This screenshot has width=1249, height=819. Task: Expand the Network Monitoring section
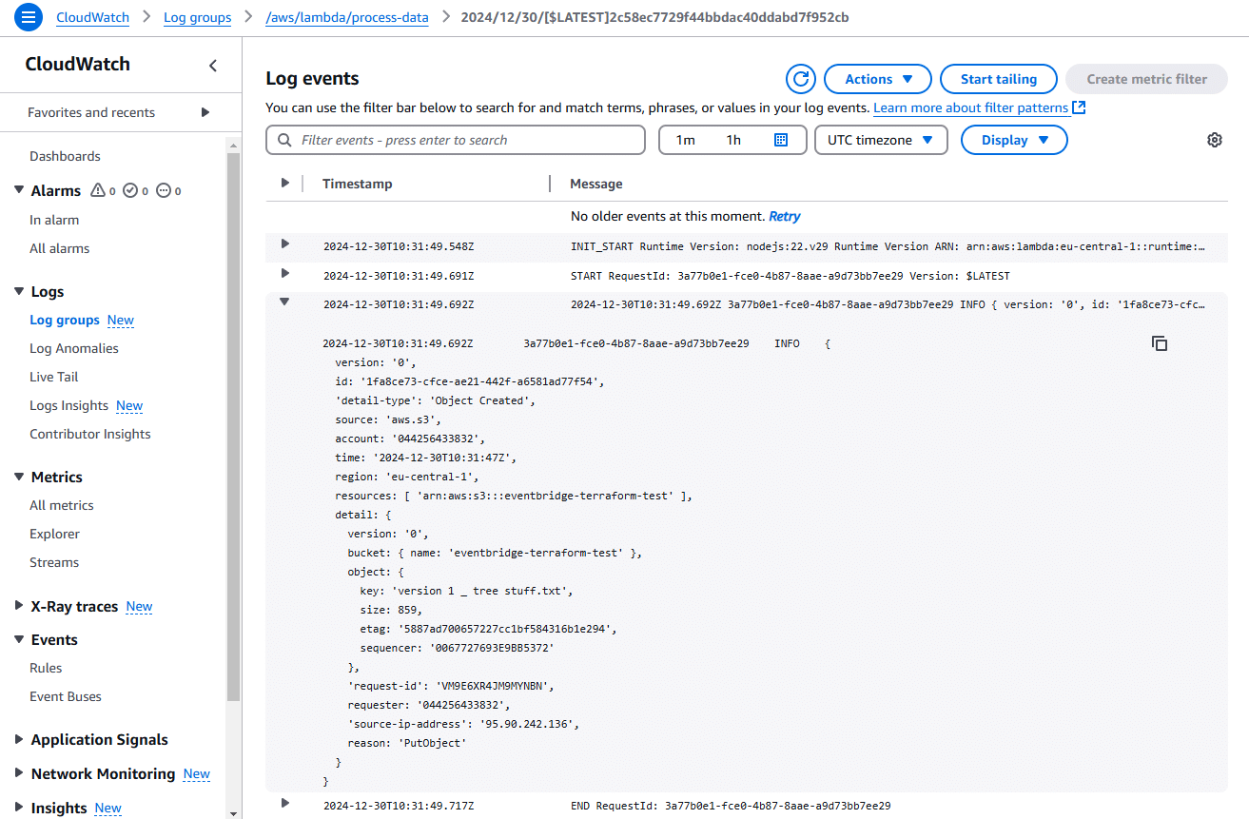[x=19, y=773]
